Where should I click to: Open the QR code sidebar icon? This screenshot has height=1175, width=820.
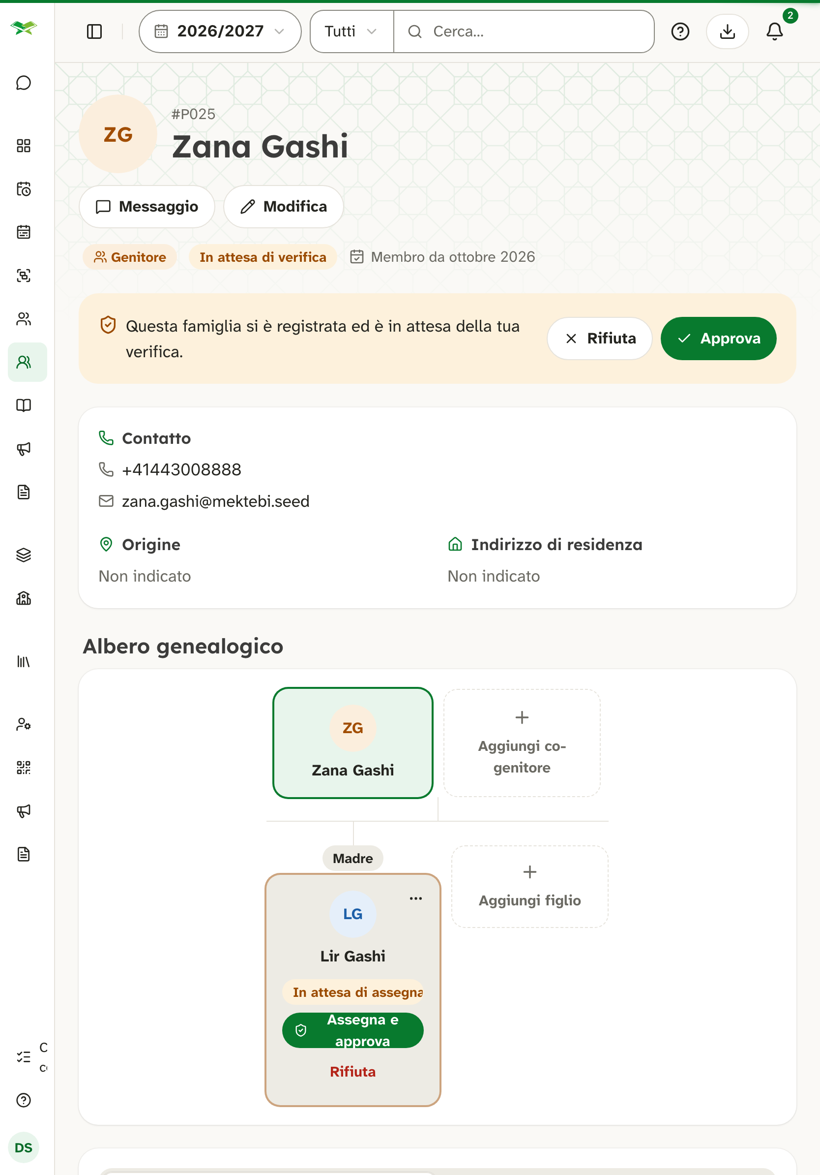pyautogui.click(x=24, y=767)
